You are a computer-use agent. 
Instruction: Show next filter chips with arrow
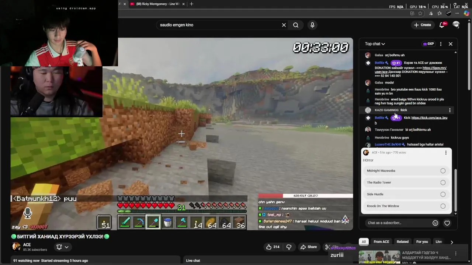[452, 242]
